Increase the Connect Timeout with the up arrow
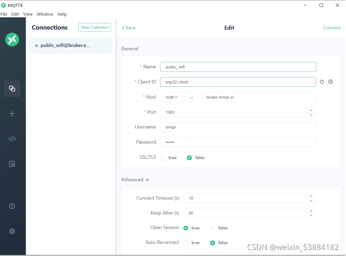The width and height of the screenshot is (346, 256). pyautogui.click(x=311, y=196)
